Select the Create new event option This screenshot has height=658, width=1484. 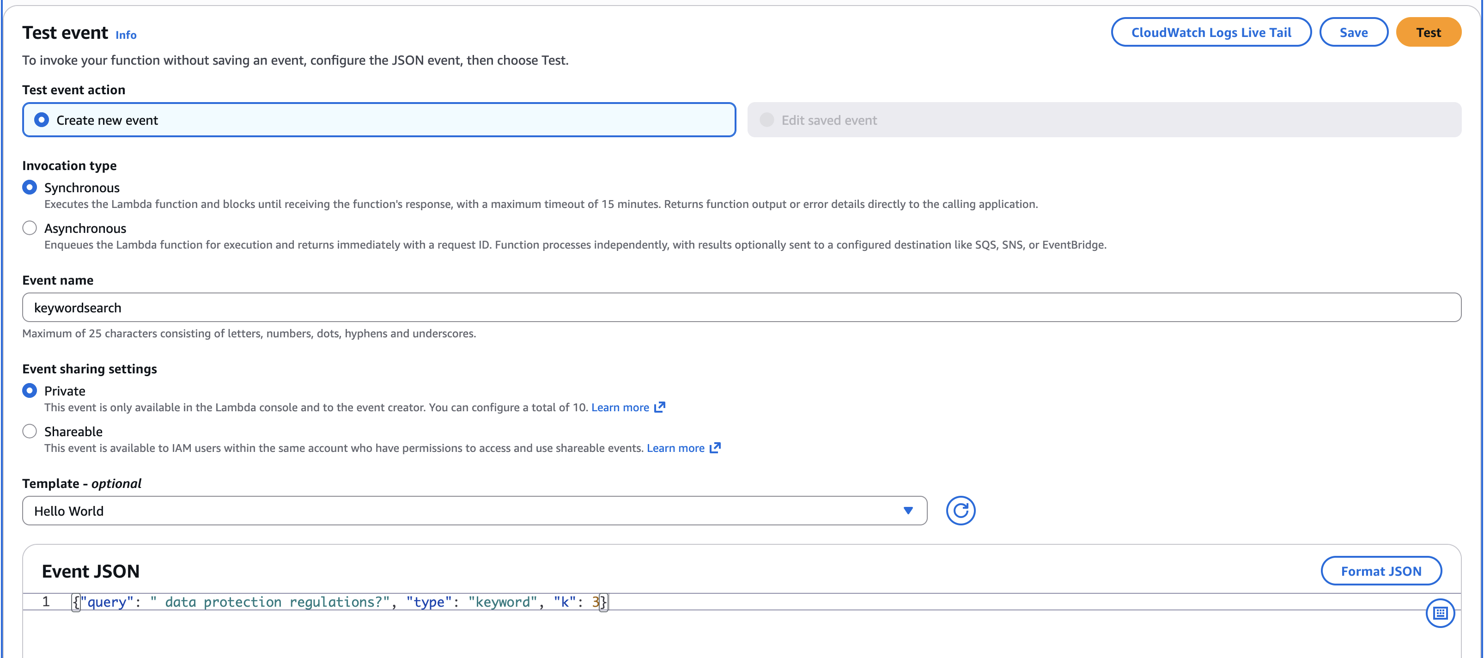(x=379, y=120)
